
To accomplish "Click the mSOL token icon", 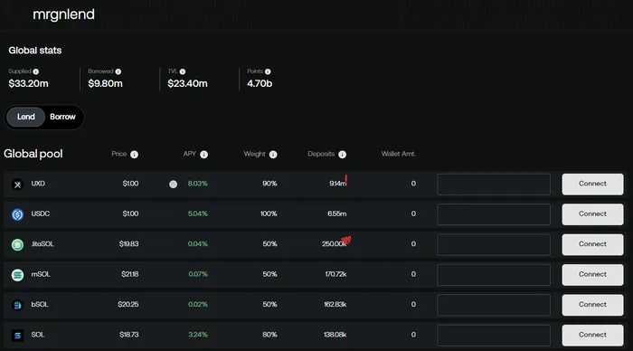I will click(x=17, y=275).
